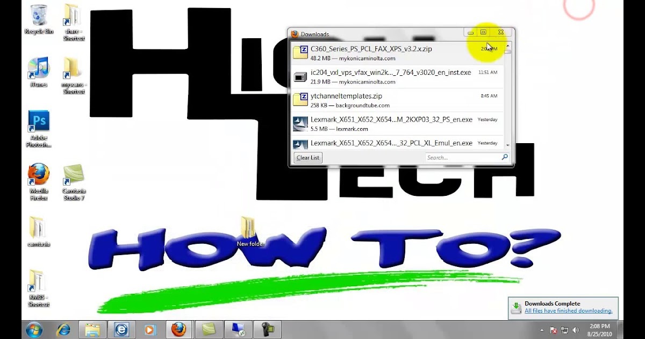645x339 pixels.
Task: Click Clear List button in Downloads
Action: click(x=308, y=158)
